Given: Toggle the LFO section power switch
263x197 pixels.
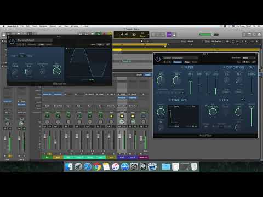Looking at the screenshot, I should click(x=220, y=100).
